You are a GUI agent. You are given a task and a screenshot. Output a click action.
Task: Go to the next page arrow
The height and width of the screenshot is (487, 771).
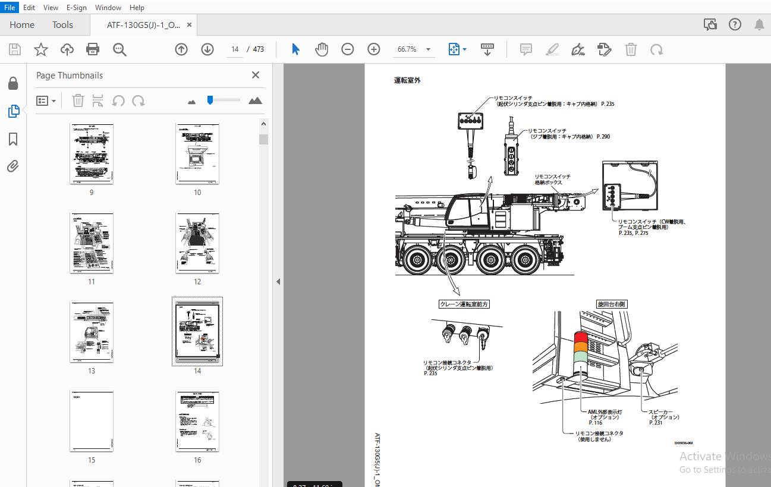pos(207,49)
